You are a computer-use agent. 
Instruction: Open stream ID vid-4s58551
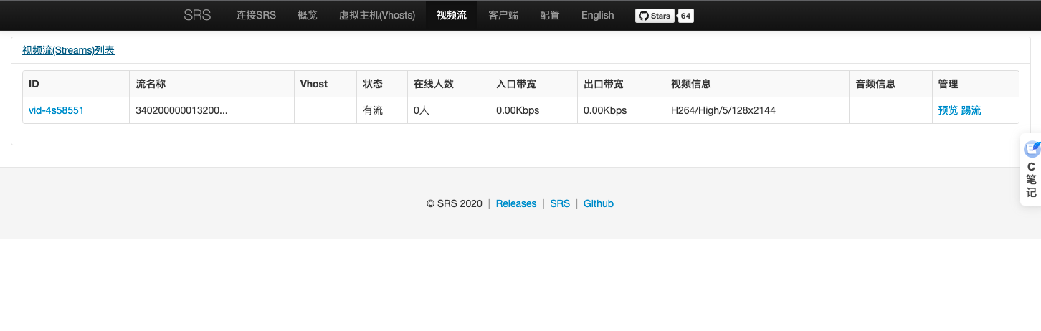[x=56, y=110]
